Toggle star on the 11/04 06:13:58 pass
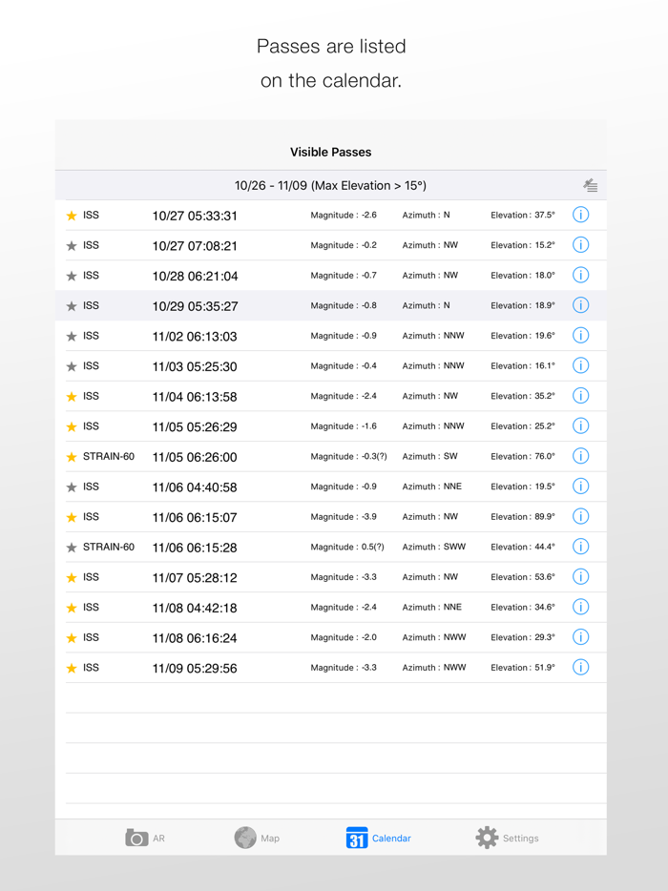Viewport: 668px width, 891px height. 72,396
